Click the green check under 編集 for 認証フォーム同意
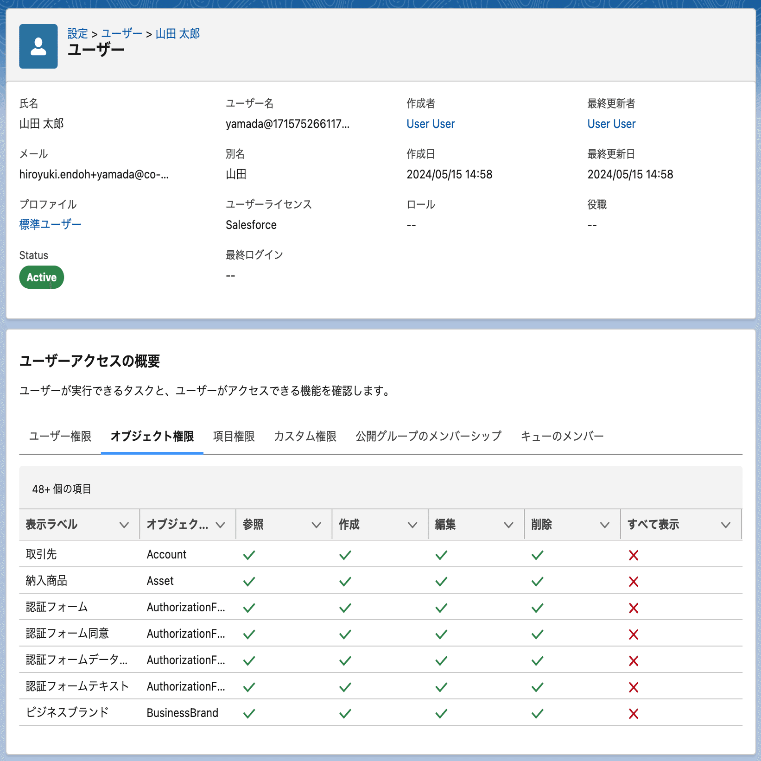761x761 pixels. tap(441, 634)
